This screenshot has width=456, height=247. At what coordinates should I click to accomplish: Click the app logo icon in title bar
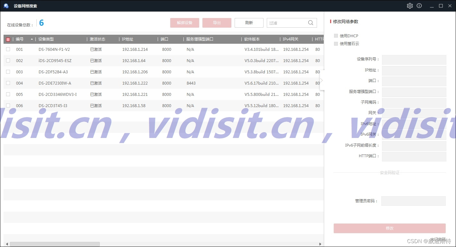tap(6, 6)
